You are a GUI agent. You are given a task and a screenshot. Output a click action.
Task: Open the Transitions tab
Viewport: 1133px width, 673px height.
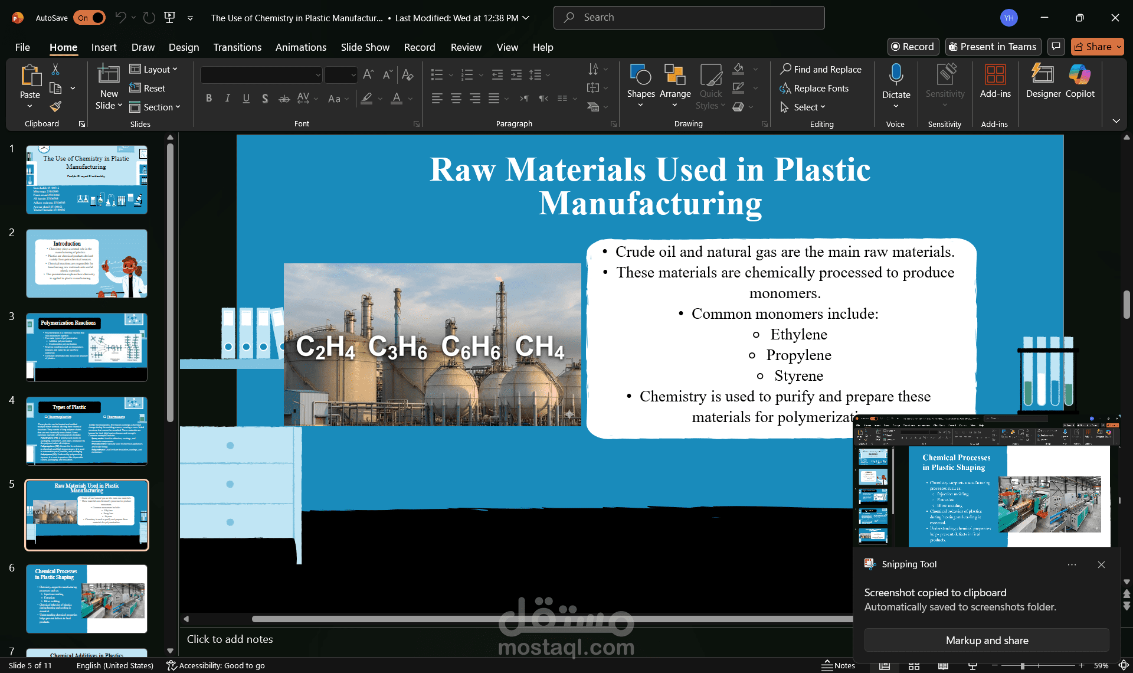click(x=237, y=47)
